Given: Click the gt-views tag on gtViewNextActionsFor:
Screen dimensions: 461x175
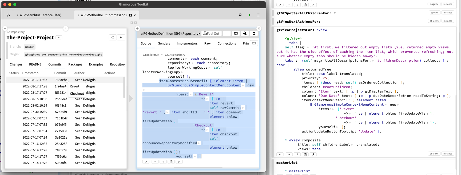Looking at the screenshot, I should (434, 21).
